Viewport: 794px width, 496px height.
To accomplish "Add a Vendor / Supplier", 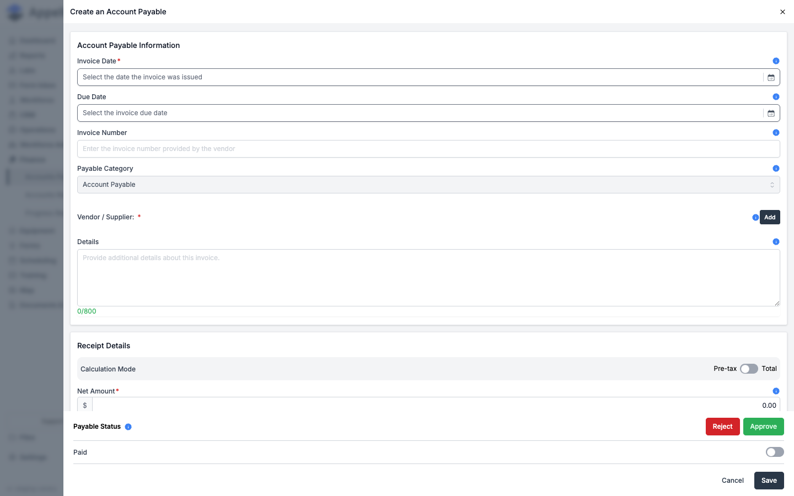I will 770,217.
